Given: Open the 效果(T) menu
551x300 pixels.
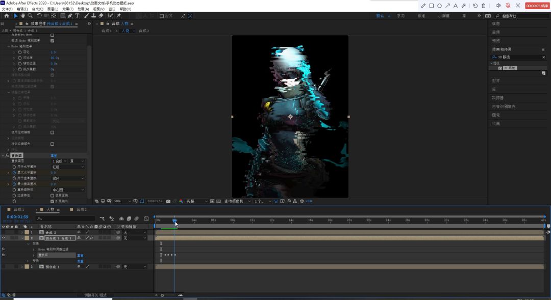Looking at the screenshot, I should coord(68,9).
